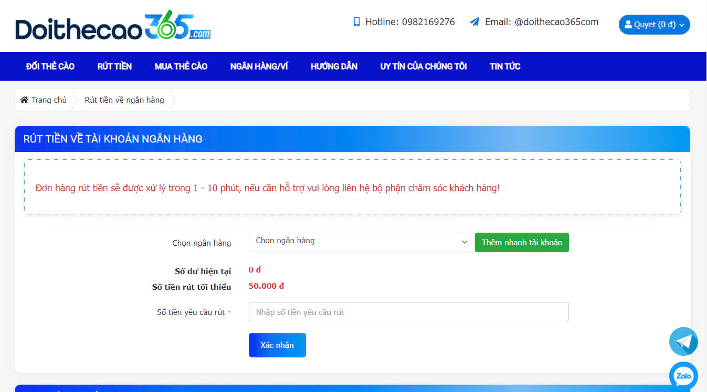This screenshot has height=392, width=707.
Task: Click the RÚT TIỀN VỀ TÀI KHOẢN NGÂN HÀNG heading
Action: tap(113, 139)
